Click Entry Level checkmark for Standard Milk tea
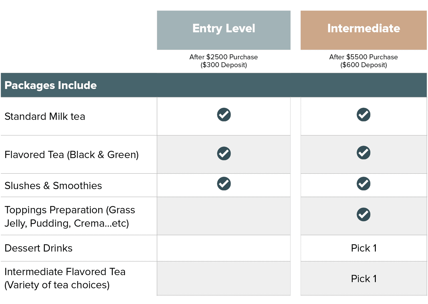Image resolution: width=428 pixels, height=304 pixels. click(224, 115)
